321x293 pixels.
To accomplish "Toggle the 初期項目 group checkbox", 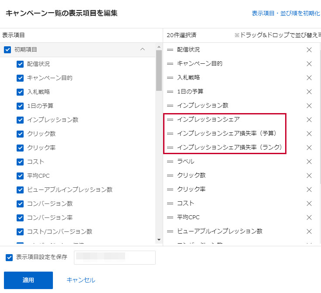I will pos(7,50).
